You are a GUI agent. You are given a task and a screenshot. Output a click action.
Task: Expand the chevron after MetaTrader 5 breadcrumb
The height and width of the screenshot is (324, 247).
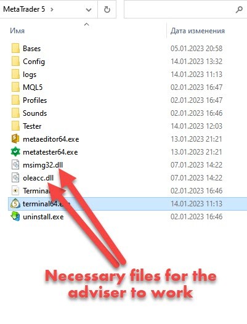[52, 9]
